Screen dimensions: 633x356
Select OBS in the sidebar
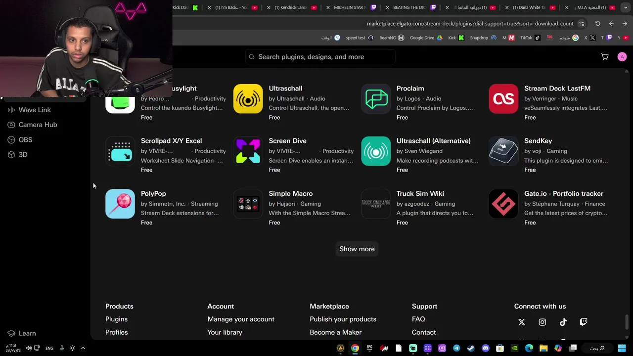tap(20, 140)
